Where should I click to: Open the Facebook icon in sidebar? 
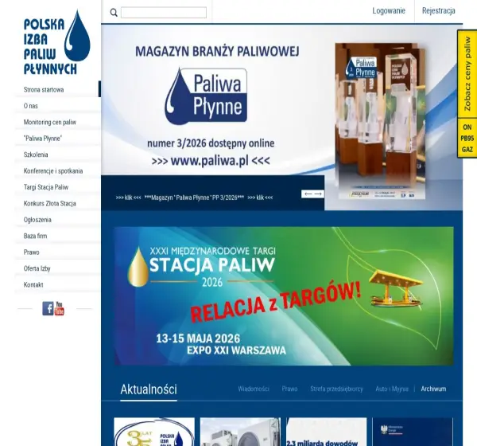pyautogui.click(x=48, y=308)
